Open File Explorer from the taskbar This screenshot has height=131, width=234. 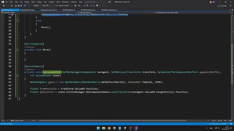point(104,128)
